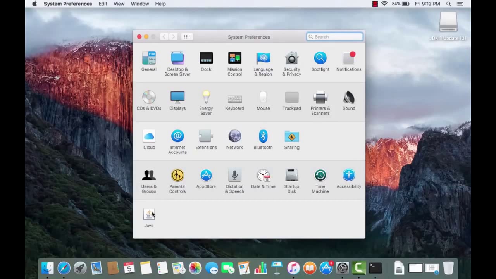Screen dimensions: 496x279
Task: Open the Sharing preference pane
Action: point(292,139)
